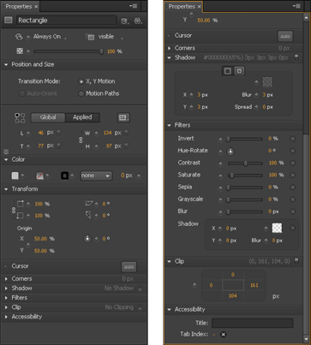Screen dimensions: 311x345
Task: Collapse Accessibility section in right panel
Action: [x=169, y=310]
